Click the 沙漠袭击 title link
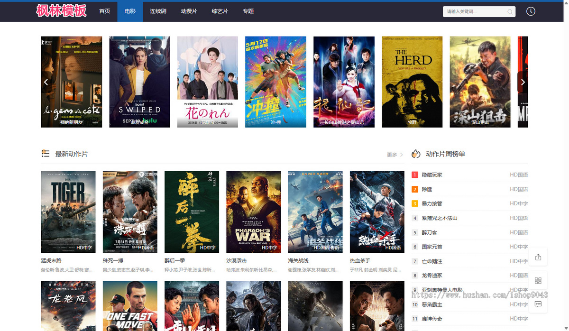 (237, 261)
